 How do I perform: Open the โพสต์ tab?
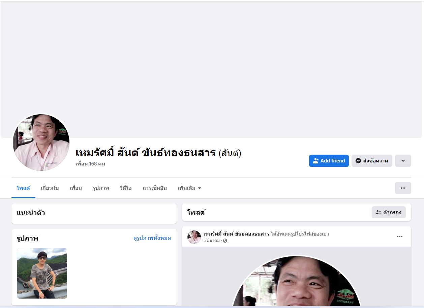[23, 188]
